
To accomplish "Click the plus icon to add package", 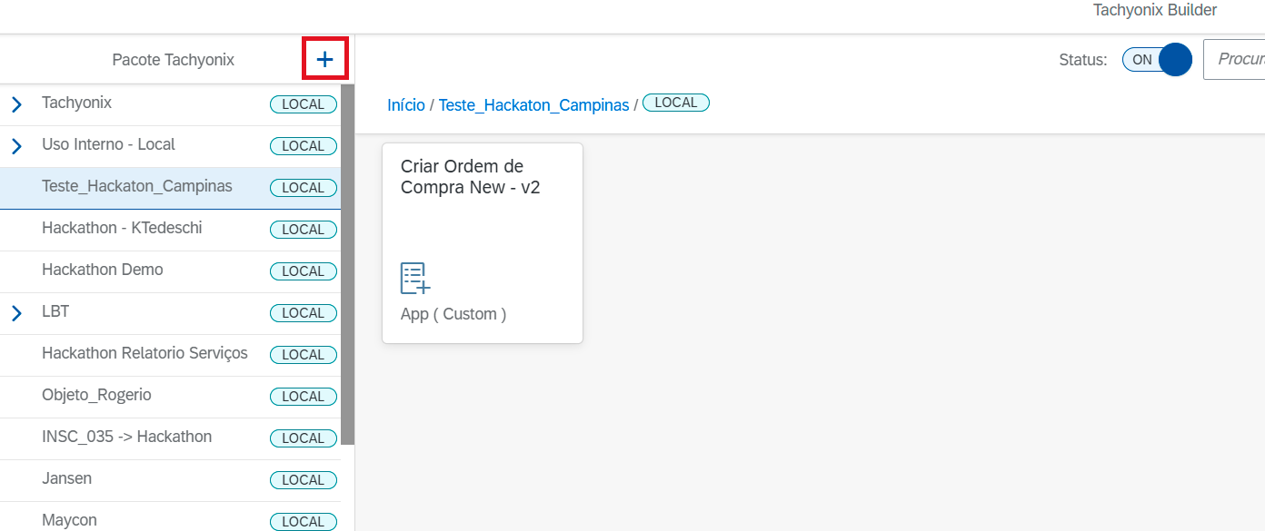I will click(x=325, y=60).
